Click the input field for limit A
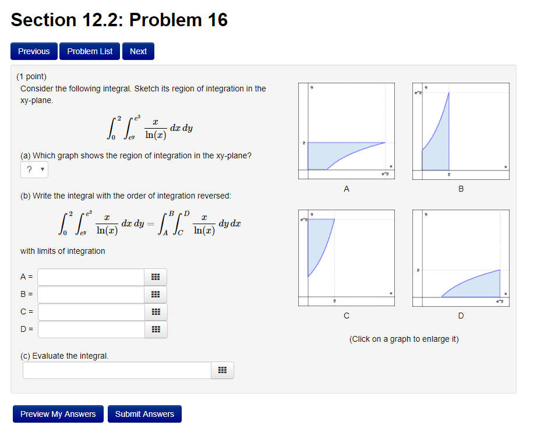The height and width of the screenshot is (432, 537). [x=90, y=277]
